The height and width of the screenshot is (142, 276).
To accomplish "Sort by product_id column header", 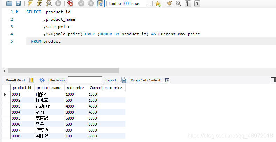I will click(22, 88).
